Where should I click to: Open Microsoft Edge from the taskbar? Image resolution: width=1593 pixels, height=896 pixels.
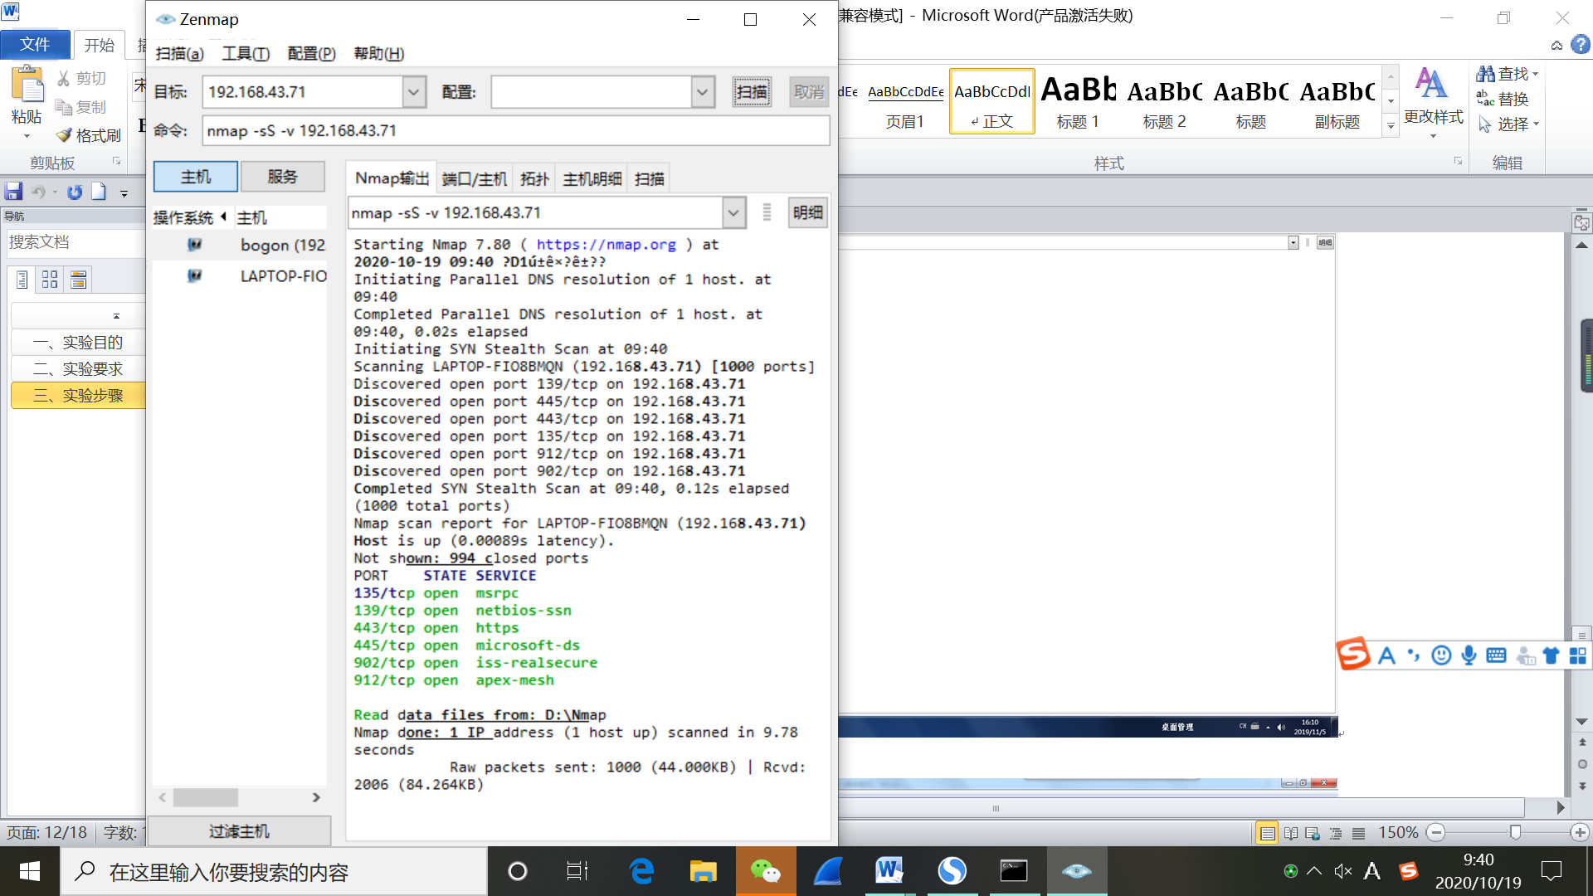[x=641, y=871]
